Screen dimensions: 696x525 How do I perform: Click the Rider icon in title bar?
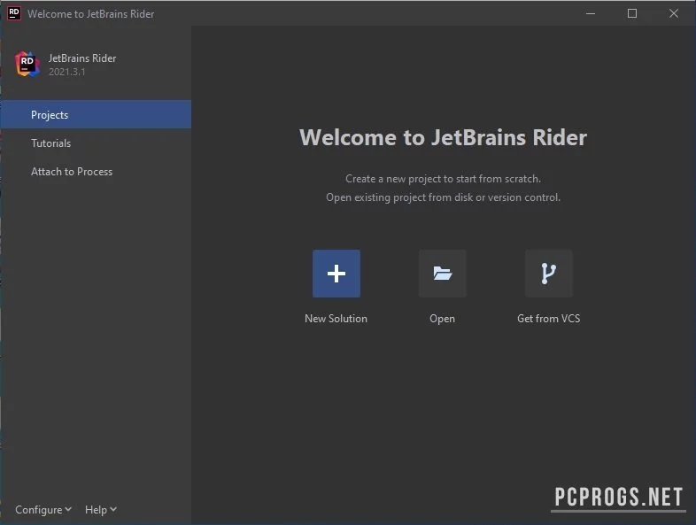tap(14, 13)
